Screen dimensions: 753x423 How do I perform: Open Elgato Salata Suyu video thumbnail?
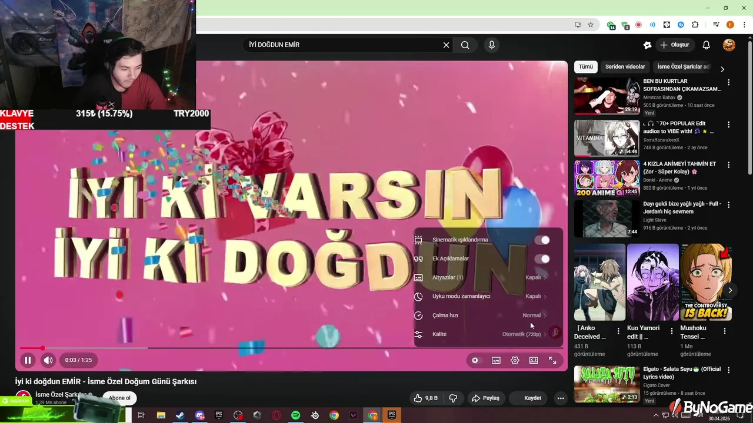click(x=607, y=384)
